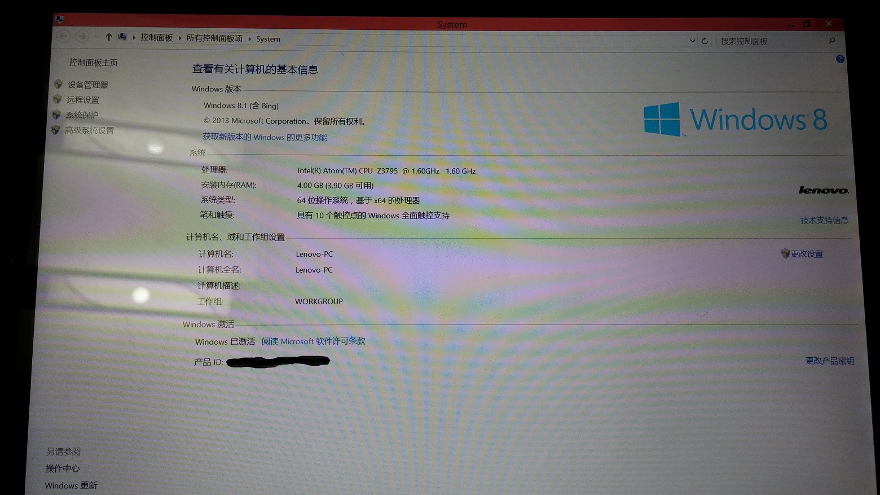The image size is (880, 495).
Task: Select System in the address breadcrumb
Action: coord(268,39)
